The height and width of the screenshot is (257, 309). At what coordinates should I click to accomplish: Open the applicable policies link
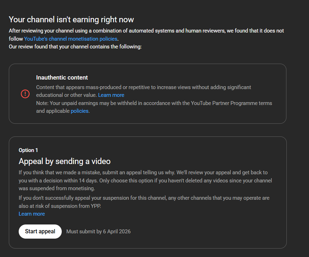pos(79,111)
